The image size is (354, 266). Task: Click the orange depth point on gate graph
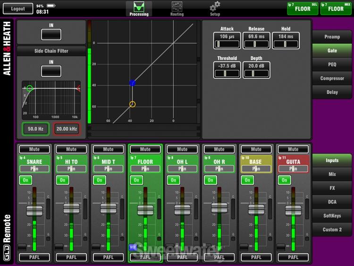coord(133,104)
